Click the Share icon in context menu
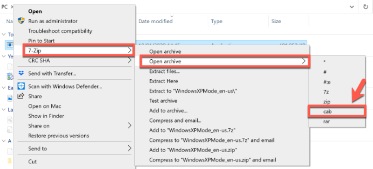Image resolution: width=373 pixels, height=169 pixels. 21,96
